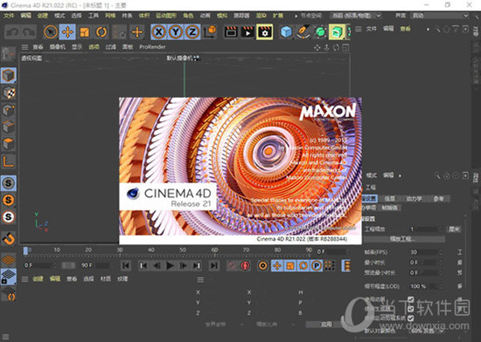481x342 pixels.
Task: Open the coordinate manager hamburger menu
Action: [x=200, y=279]
